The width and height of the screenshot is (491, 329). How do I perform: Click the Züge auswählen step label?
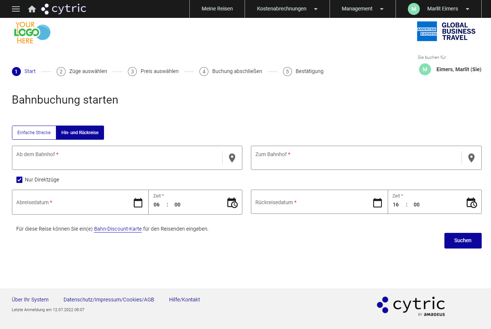click(88, 71)
